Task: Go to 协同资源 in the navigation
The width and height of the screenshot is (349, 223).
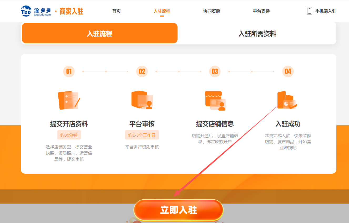Action: [212, 11]
